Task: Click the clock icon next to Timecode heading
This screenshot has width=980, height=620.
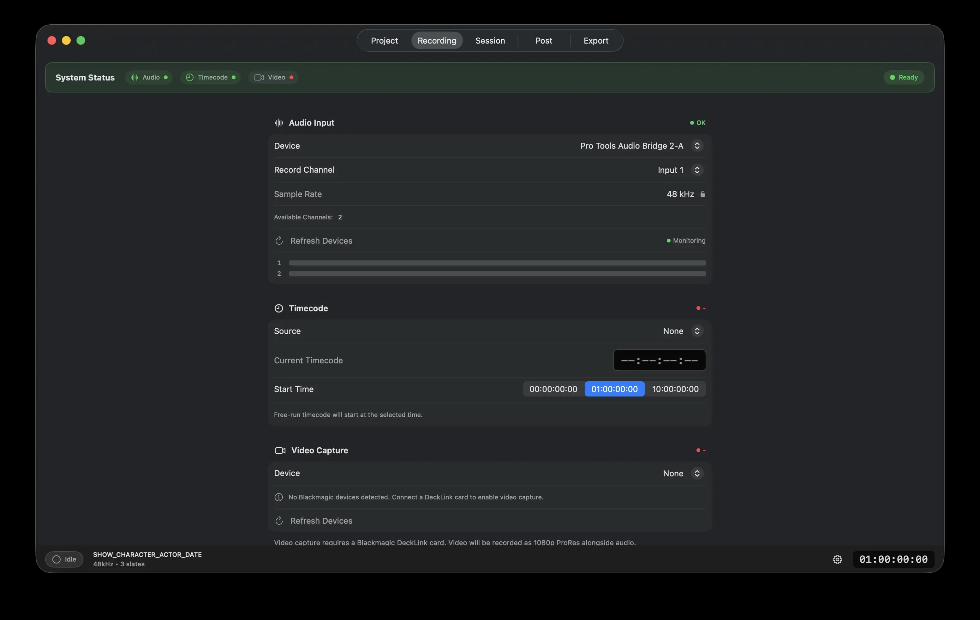Action: [279, 308]
